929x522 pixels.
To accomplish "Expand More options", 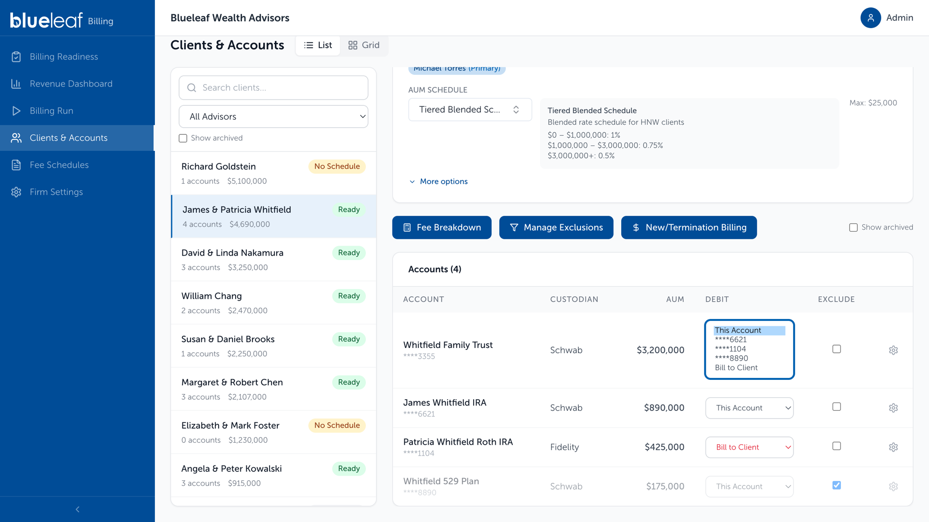I will point(438,182).
